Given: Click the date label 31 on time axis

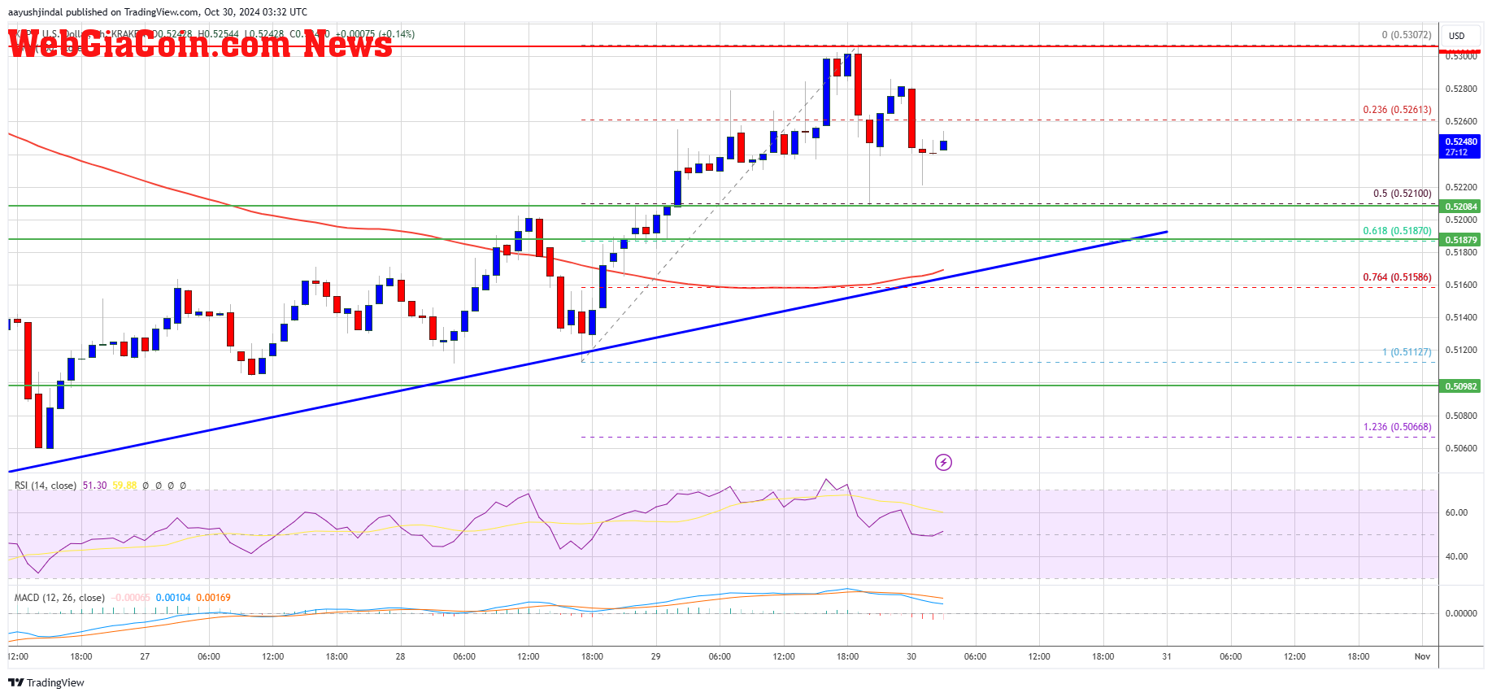Looking at the screenshot, I should (1167, 656).
